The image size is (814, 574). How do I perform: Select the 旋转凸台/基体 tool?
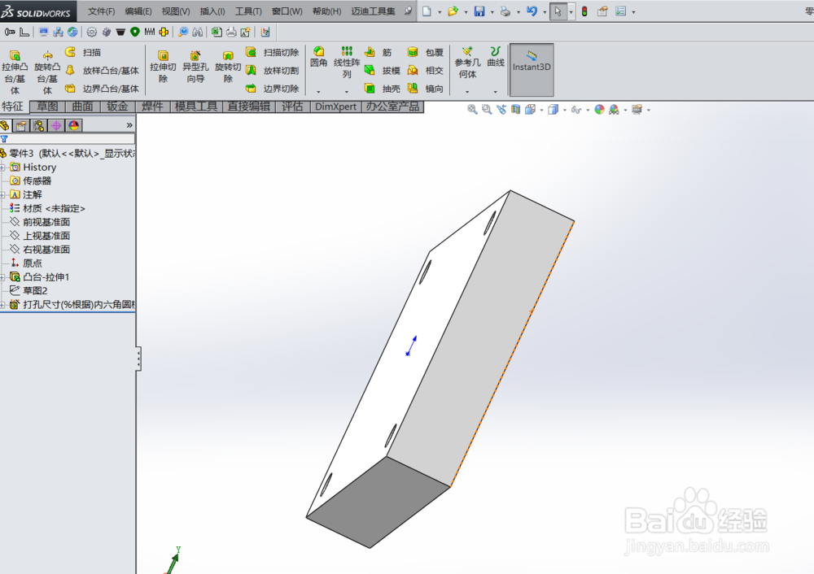tap(46, 67)
